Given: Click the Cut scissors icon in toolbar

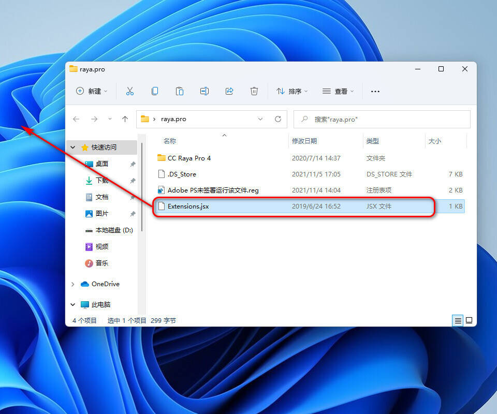Looking at the screenshot, I should [x=129, y=91].
